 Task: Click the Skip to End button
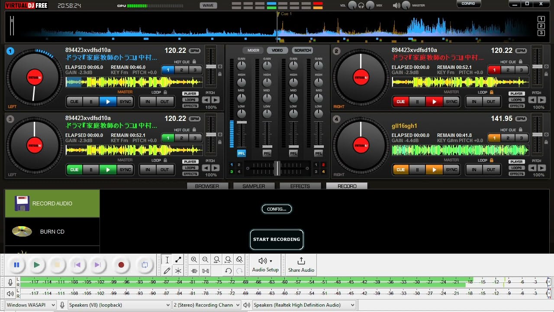pos(97,265)
